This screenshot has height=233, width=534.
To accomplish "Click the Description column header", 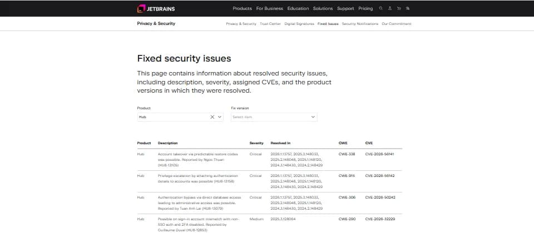I will pos(167,143).
